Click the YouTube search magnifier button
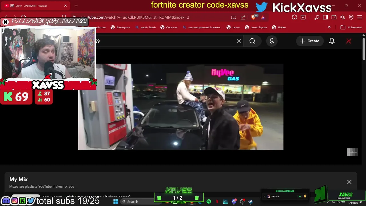The image size is (366, 206). tap(252, 41)
